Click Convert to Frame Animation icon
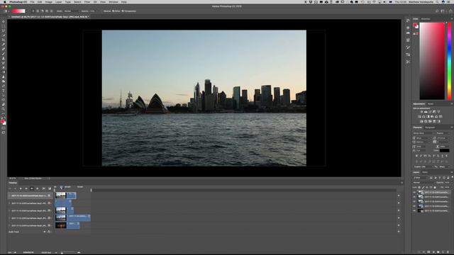The height and width of the screenshot is (255, 454). 9,252
